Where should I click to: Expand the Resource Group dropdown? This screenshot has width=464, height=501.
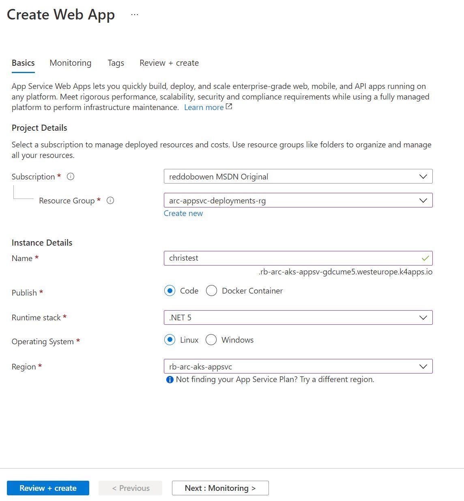click(x=298, y=201)
